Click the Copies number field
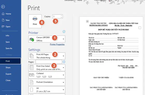The image size is (145, 95). (x=56, y=16)
